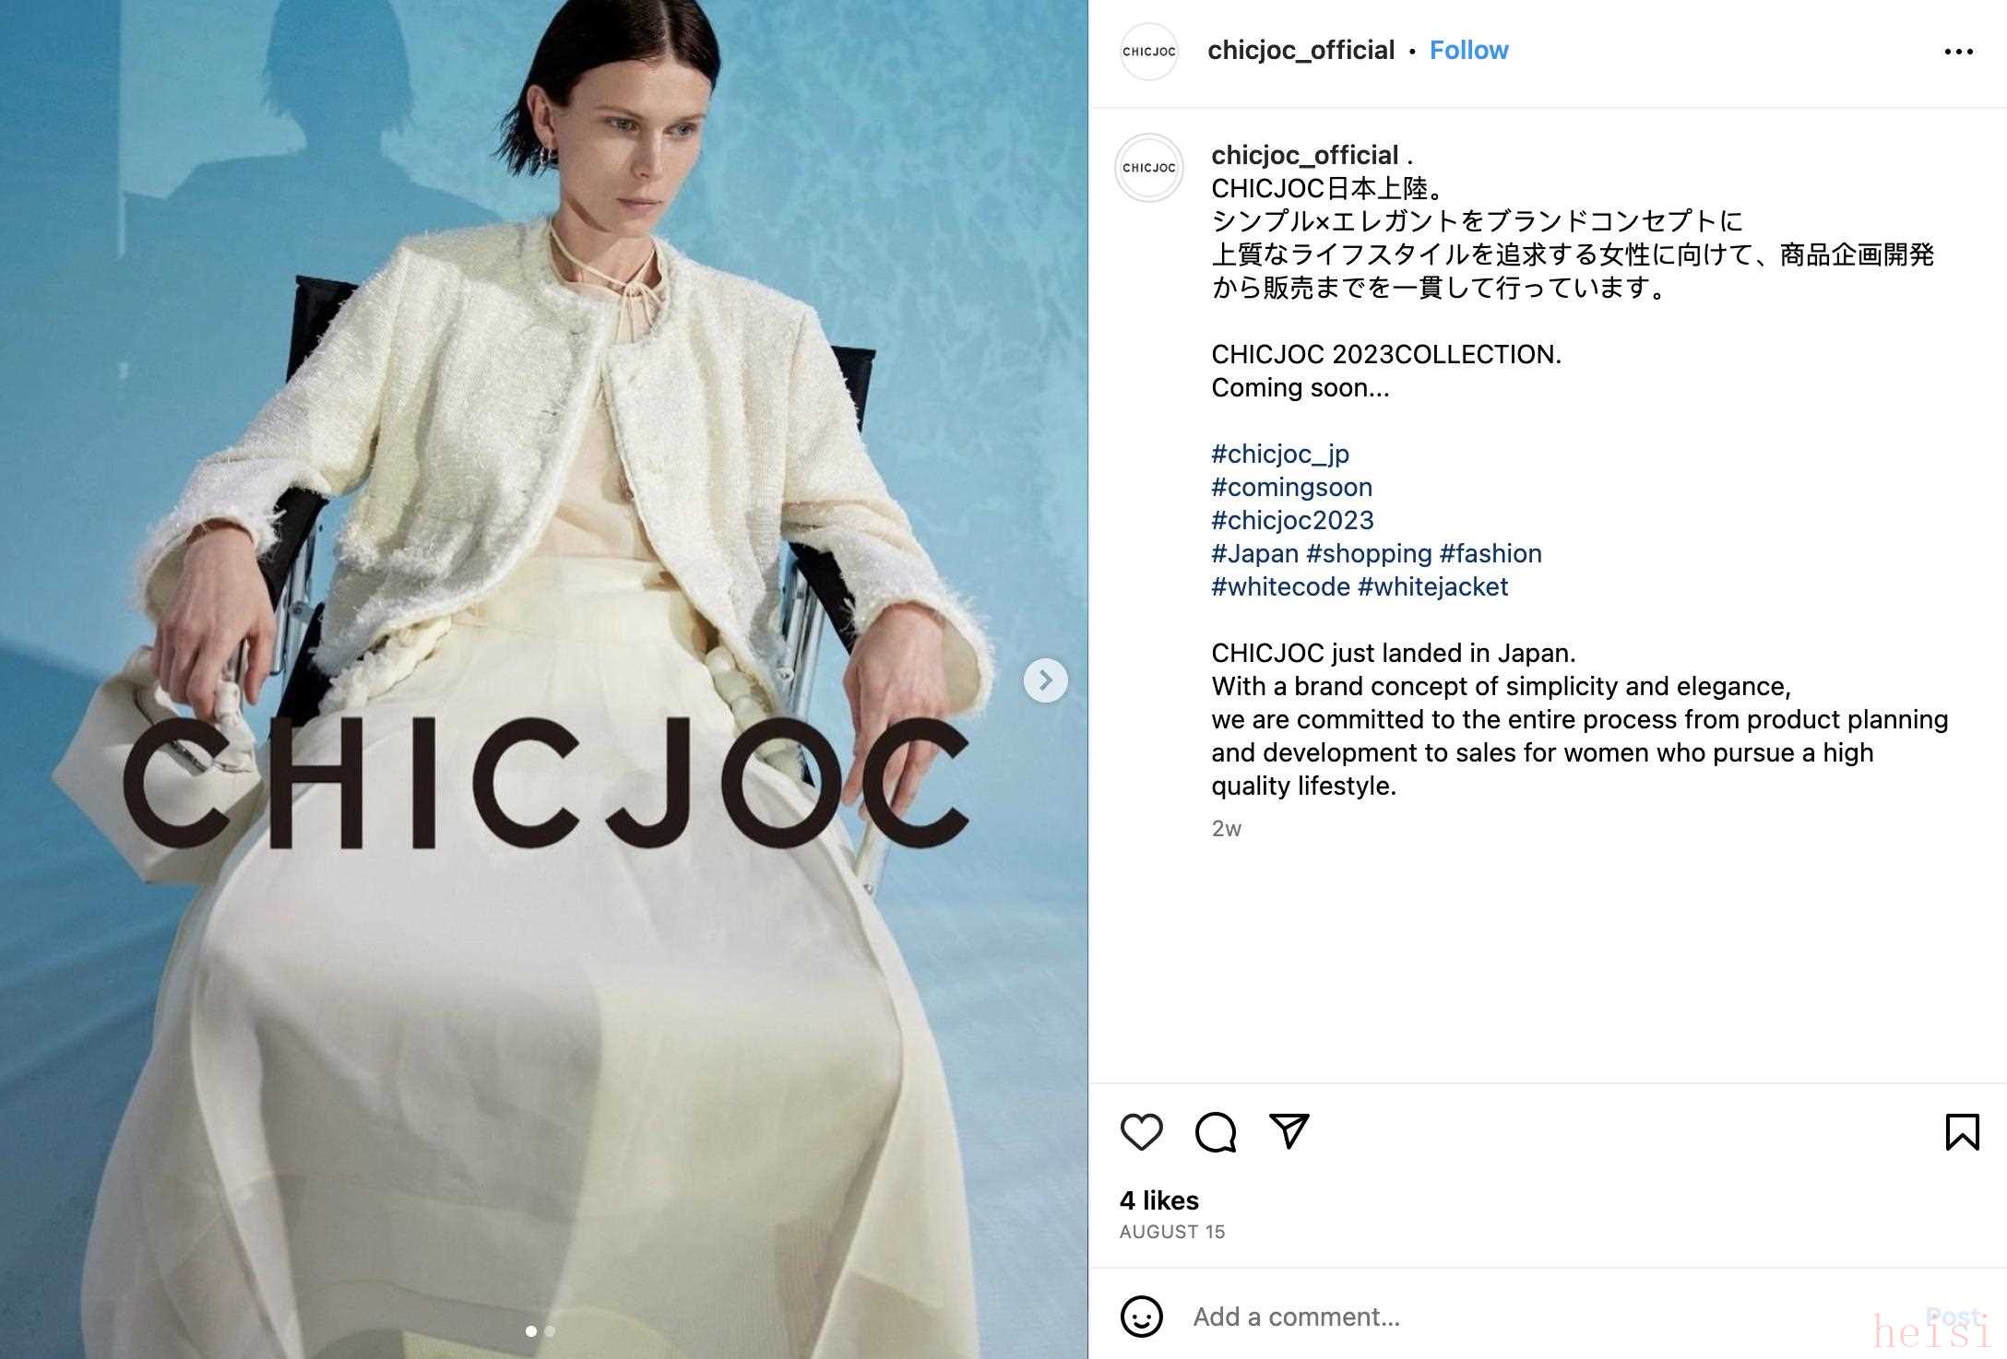Save the post with the bookmark icon

[x=1962, y=1131]
